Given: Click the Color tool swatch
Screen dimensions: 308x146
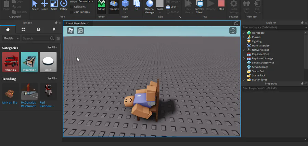Looking at the screenshot, I should coord(160,4).
